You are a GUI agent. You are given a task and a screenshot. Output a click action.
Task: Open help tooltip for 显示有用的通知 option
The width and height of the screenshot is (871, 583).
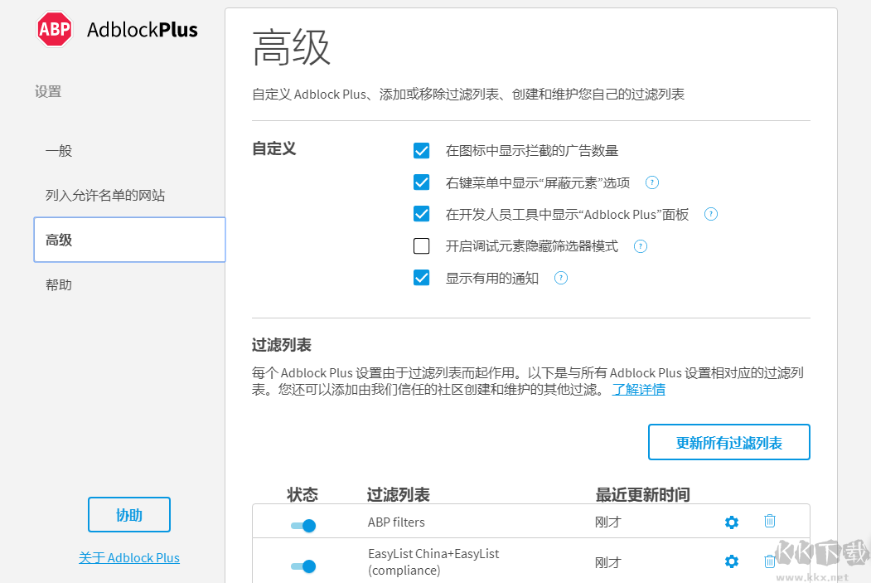[560, 278]
